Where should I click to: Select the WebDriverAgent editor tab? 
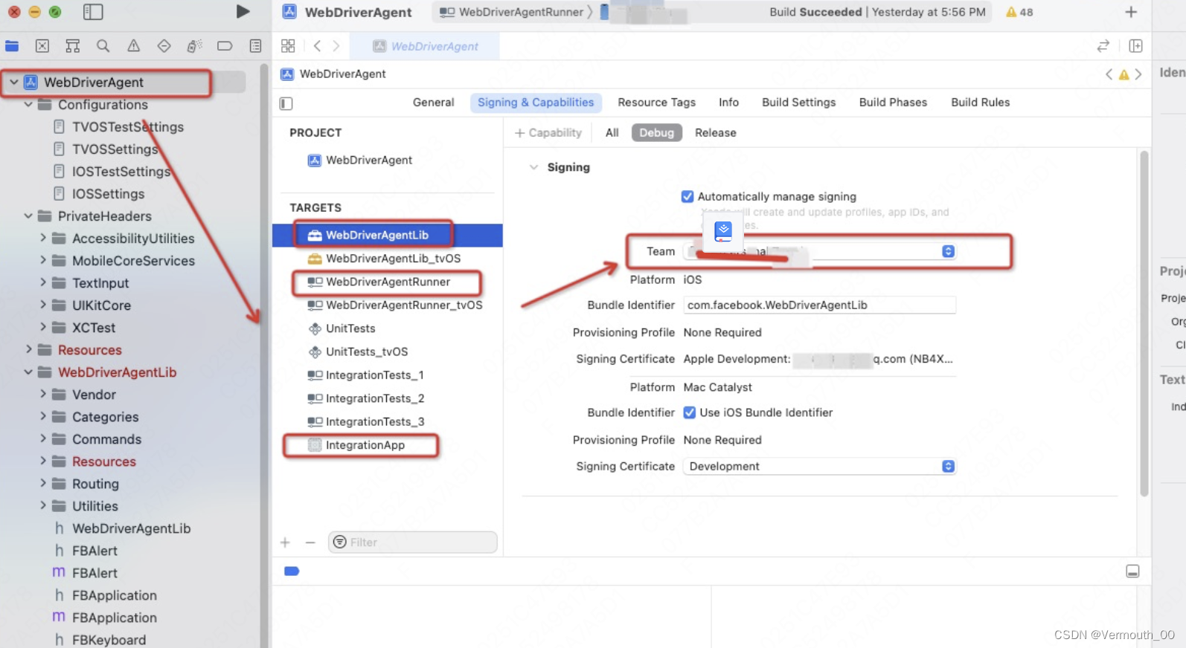426,46
